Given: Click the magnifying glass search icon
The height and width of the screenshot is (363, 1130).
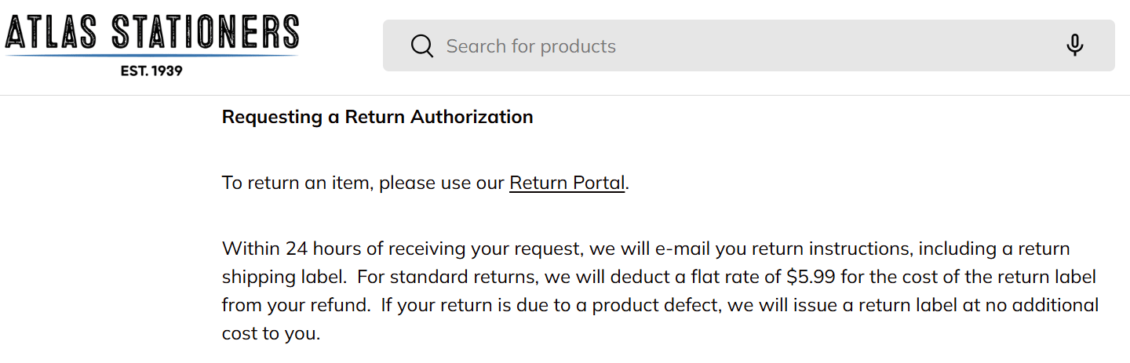Looking at the screenshot, I should pyautogui.click(x=422, y=46).
